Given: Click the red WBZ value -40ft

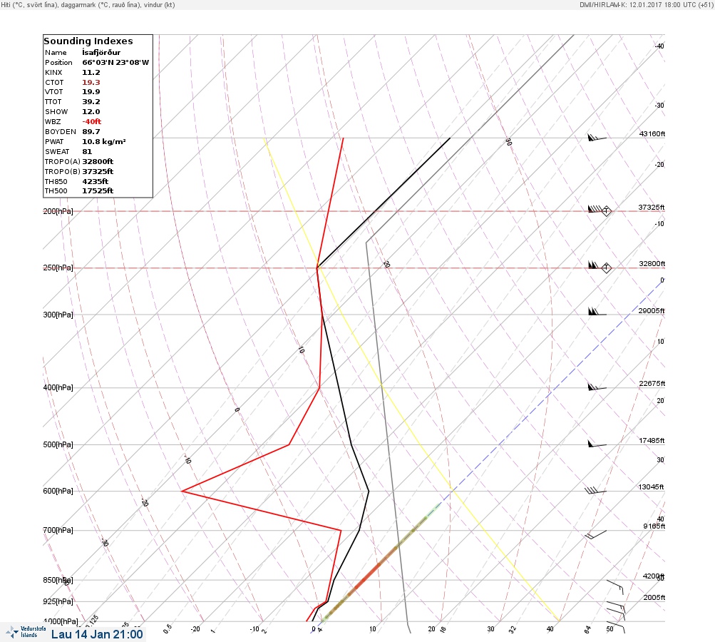Looking at the screenshot, I should pos(92,122).
